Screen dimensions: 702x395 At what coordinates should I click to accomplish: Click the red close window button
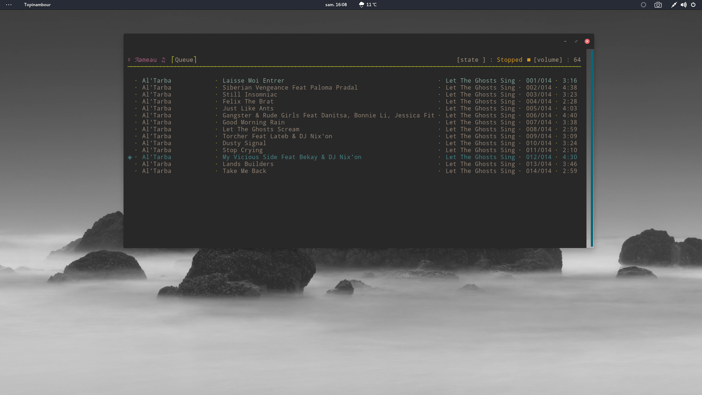click(x=587, y=41)
